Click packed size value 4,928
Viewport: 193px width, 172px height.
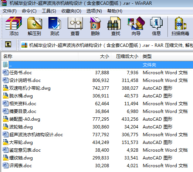132,150
